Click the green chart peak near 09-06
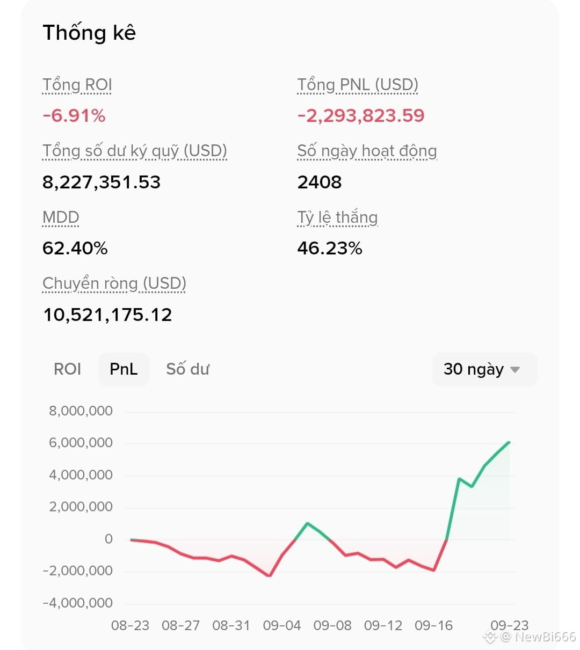 pyautogui.click(x=307, y=523)
